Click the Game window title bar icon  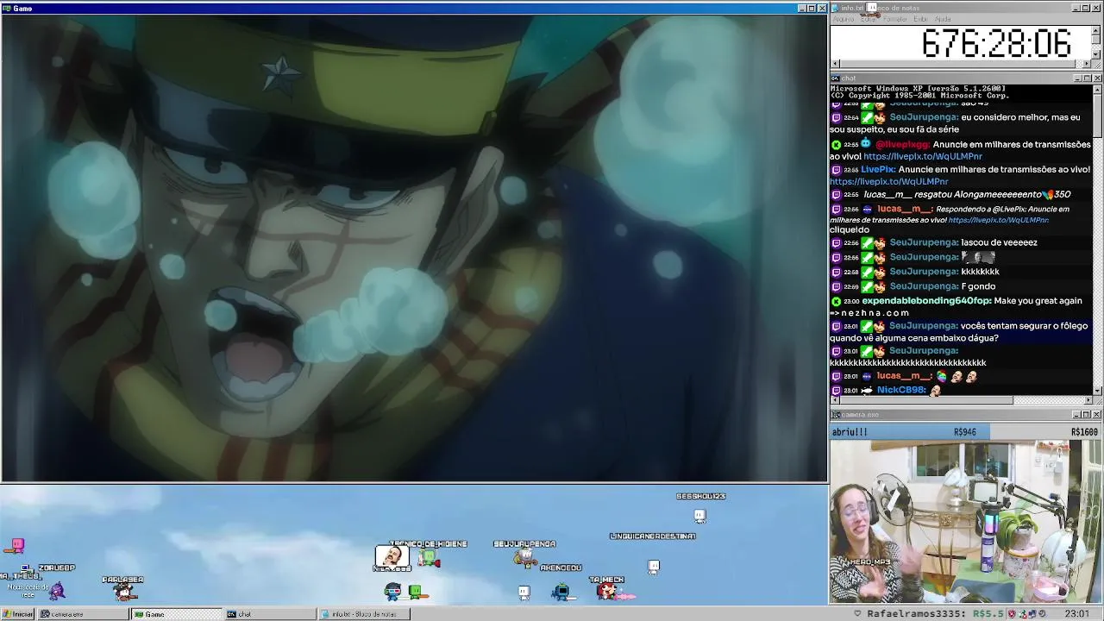7,8
